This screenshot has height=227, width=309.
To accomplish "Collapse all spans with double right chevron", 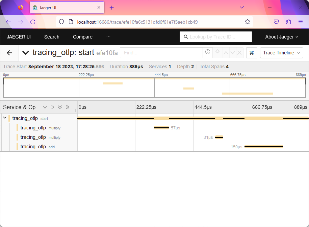I will tap(68, 107).
